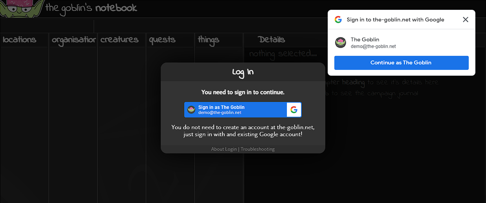This screenshot has width=486, height=203.
Task: Select the locations column heading
Action: tap(20, 39)
